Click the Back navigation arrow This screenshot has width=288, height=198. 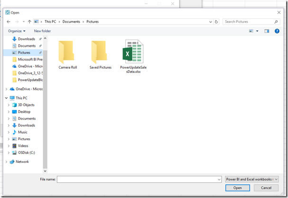point(9,22)
